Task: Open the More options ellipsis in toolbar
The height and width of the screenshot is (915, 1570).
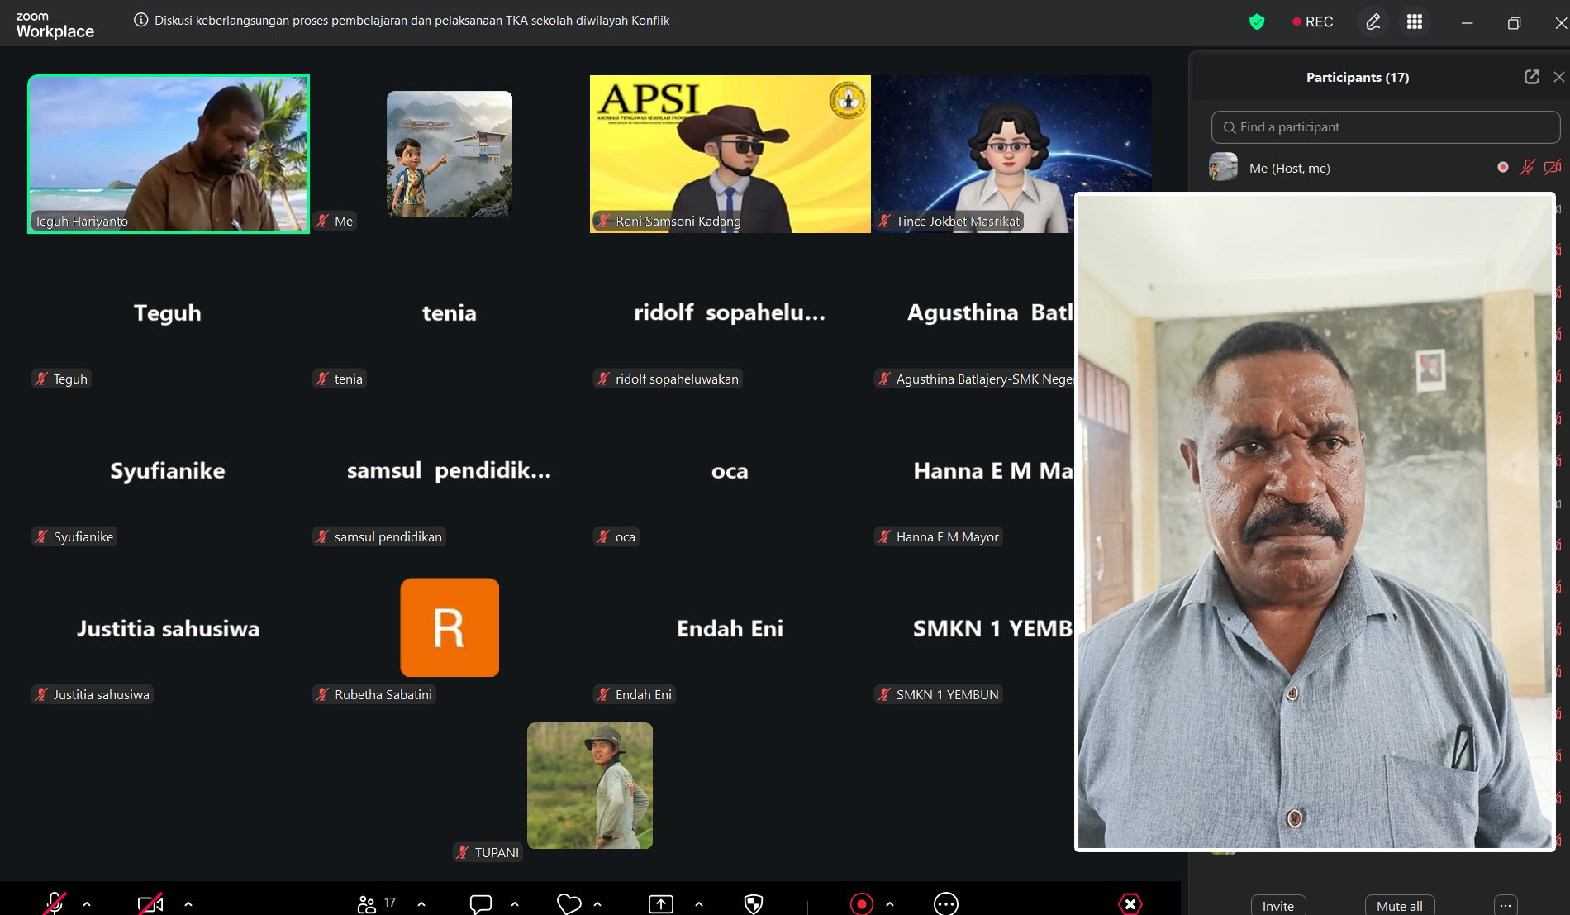Action: click(945, 903)
